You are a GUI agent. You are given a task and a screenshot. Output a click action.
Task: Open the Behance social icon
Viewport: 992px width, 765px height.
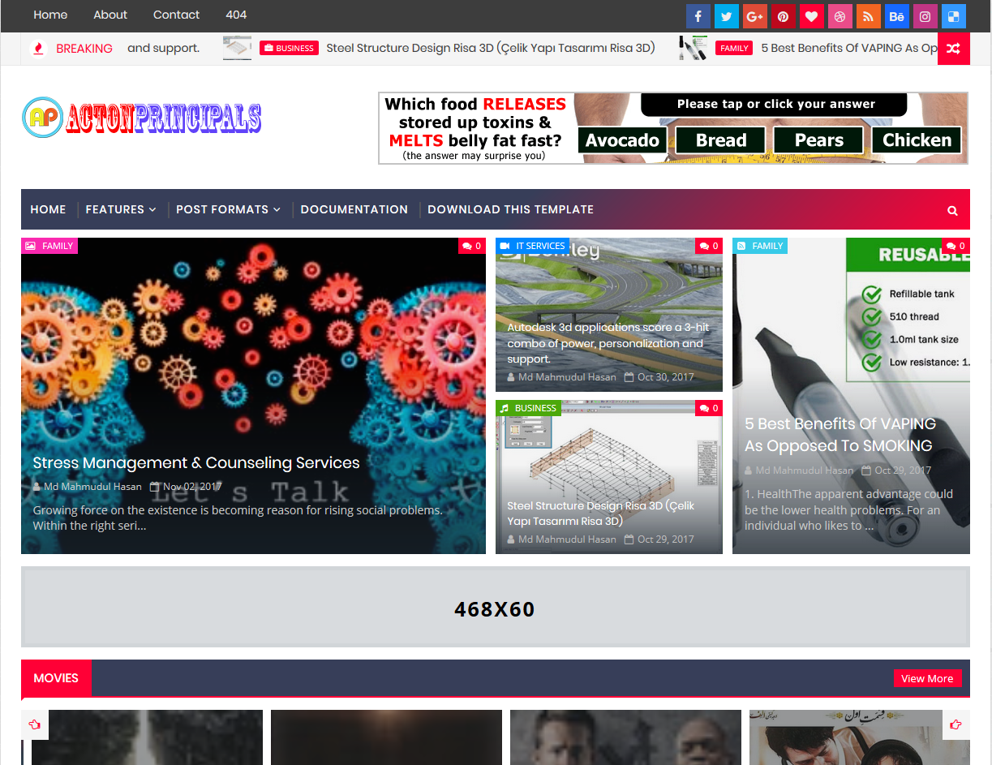pos(896,16)
